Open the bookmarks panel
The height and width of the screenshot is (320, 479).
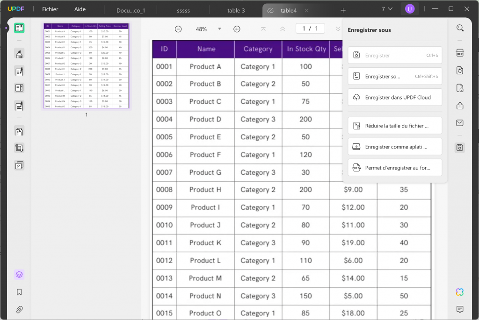click(x=19, y=292)
